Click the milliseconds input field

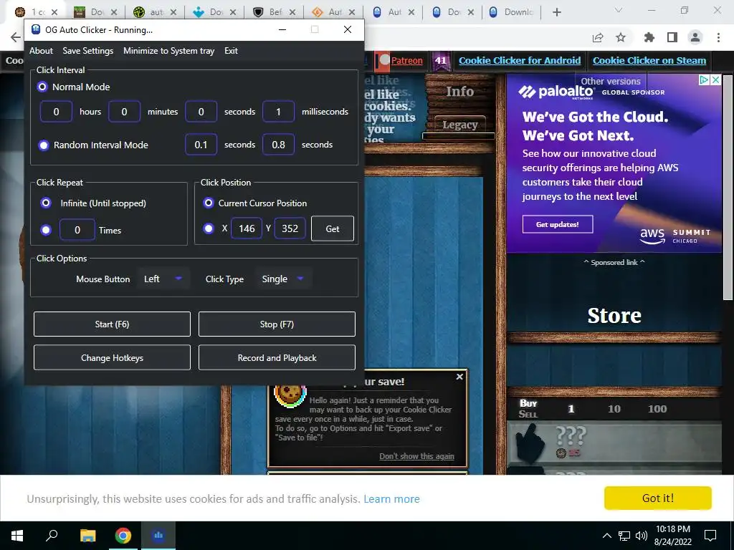click(x=279, y=112)
